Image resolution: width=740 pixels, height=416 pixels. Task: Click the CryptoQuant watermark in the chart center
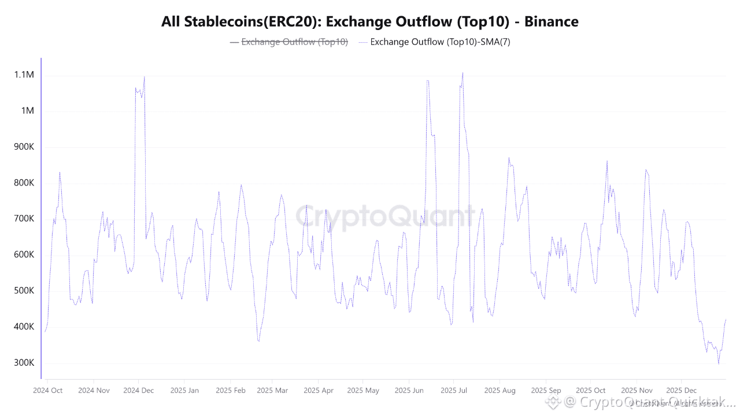(x=386, y=217)
